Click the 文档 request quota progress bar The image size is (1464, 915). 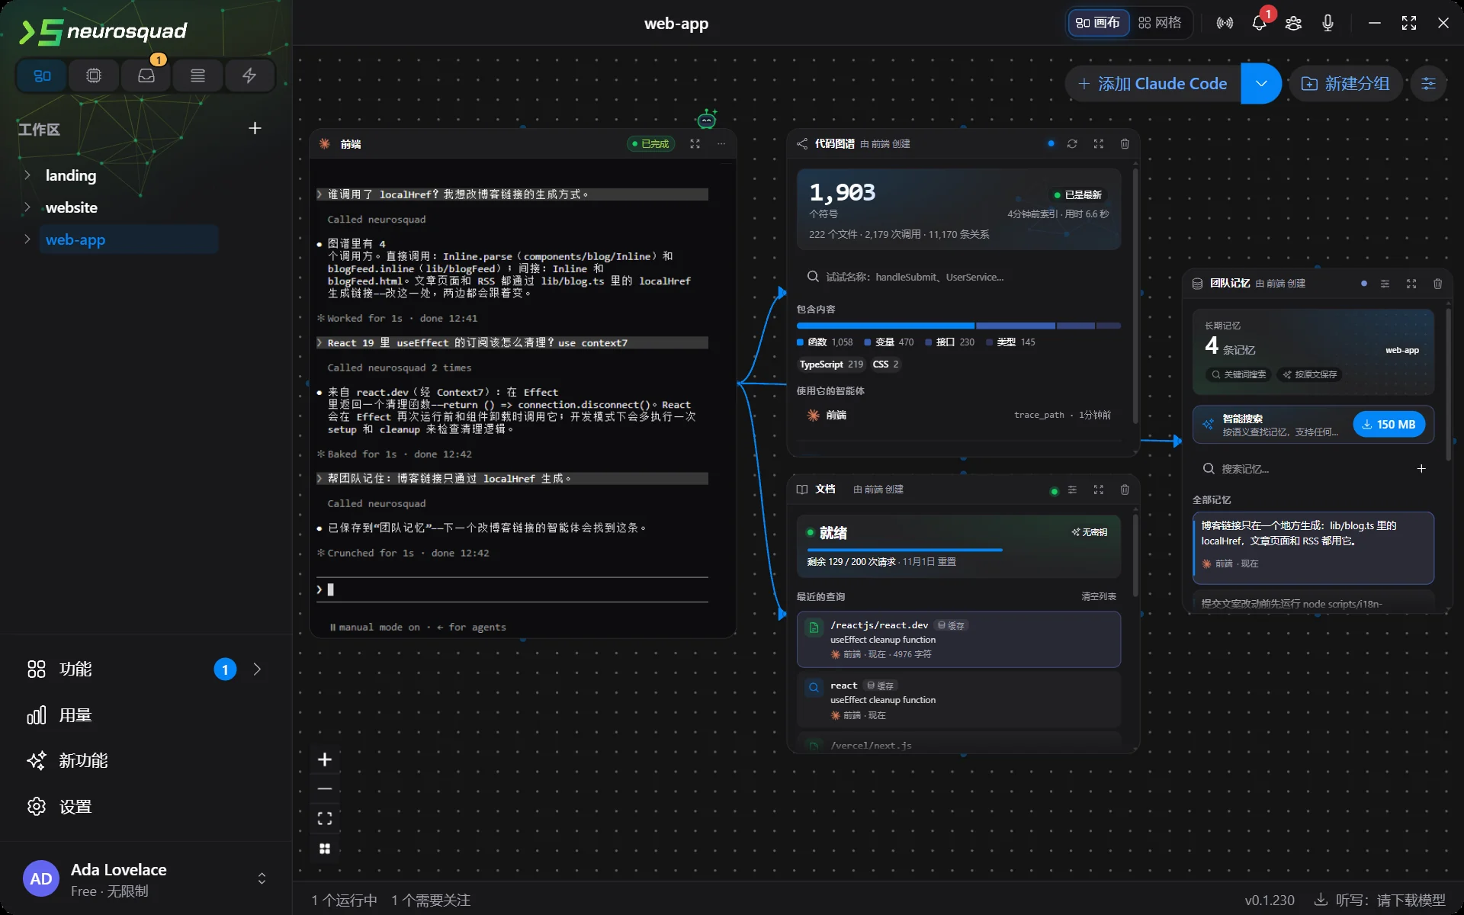point(904,550)
